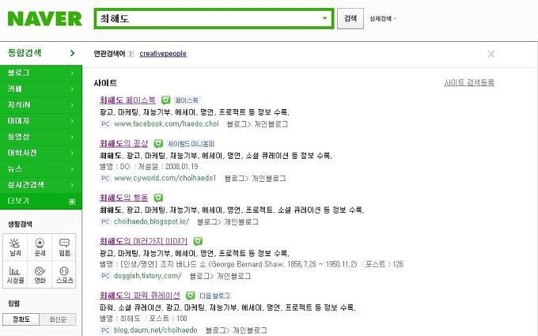The height and width of the screenshot is (336, 538).
Task: Open the 운세 fortune life search icon
Action: (40, 247)
